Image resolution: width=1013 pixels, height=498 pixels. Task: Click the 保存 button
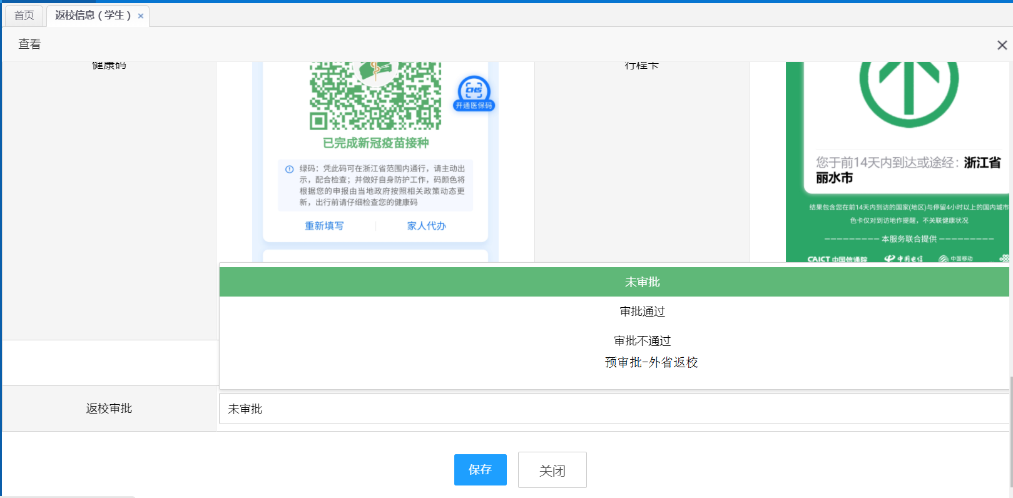(x=481, y=470)
